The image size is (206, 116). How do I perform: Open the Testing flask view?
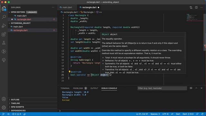(x=4, y=43)
